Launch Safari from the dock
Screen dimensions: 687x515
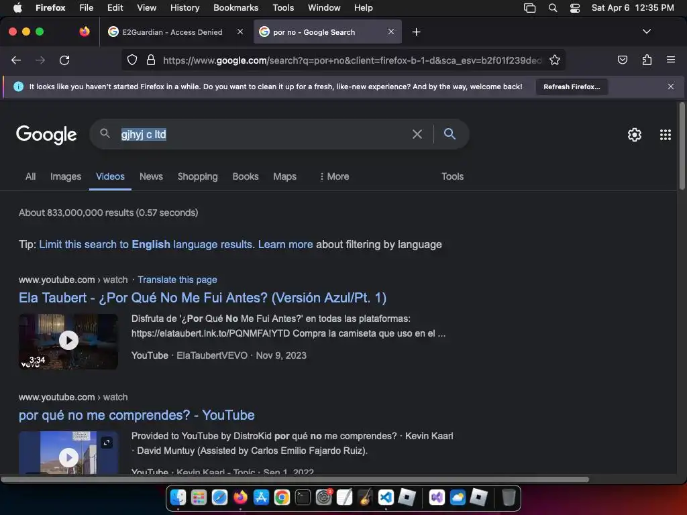pos(219,498)
